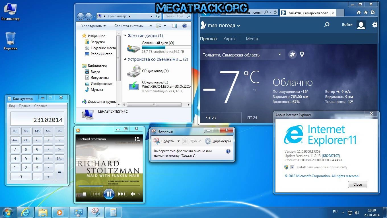Open Упорядочить dropdown menu

(93, 26)
